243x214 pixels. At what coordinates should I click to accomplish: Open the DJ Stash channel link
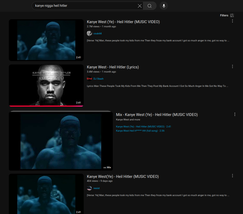coord(98,79)
